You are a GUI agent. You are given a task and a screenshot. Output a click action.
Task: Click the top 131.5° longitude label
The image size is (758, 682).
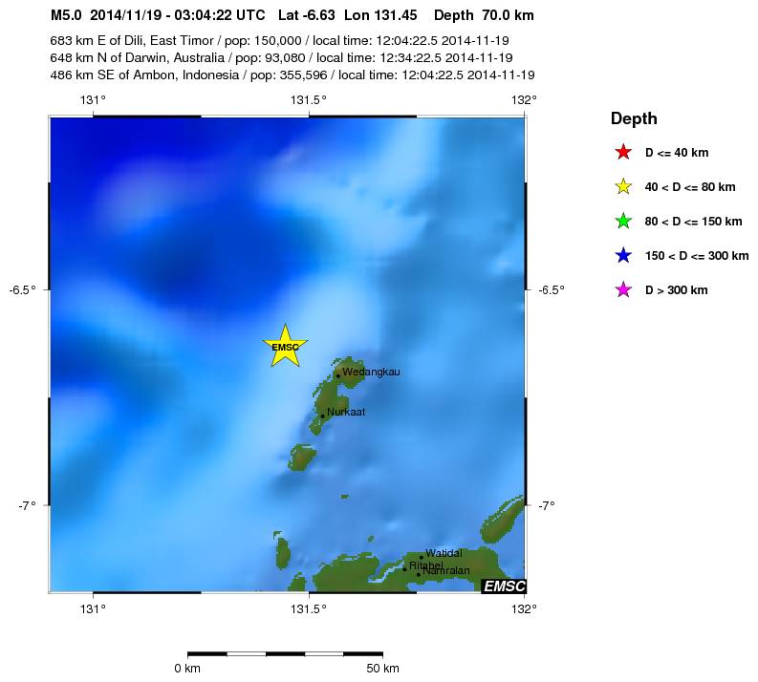pyautogui.click(x=309, y=100)
